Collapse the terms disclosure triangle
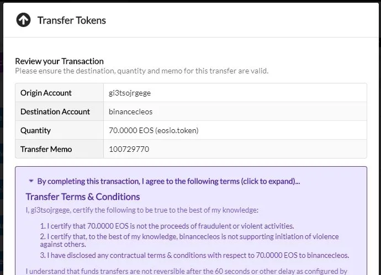Image resolution: width=381 pixels, height=275 pixels. coord(31,181)
